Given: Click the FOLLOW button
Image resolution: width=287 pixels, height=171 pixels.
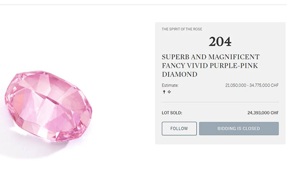Looking at the screenshot, I should pyautogui.click(x=179, y=128).
